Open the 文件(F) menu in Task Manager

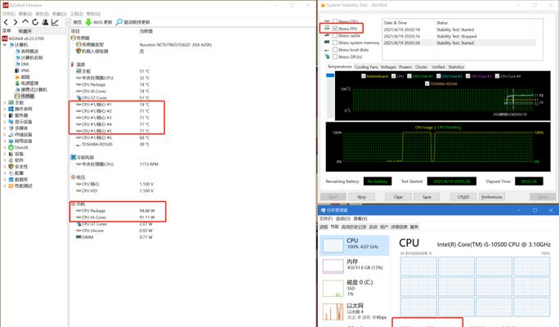pos(326,218)
